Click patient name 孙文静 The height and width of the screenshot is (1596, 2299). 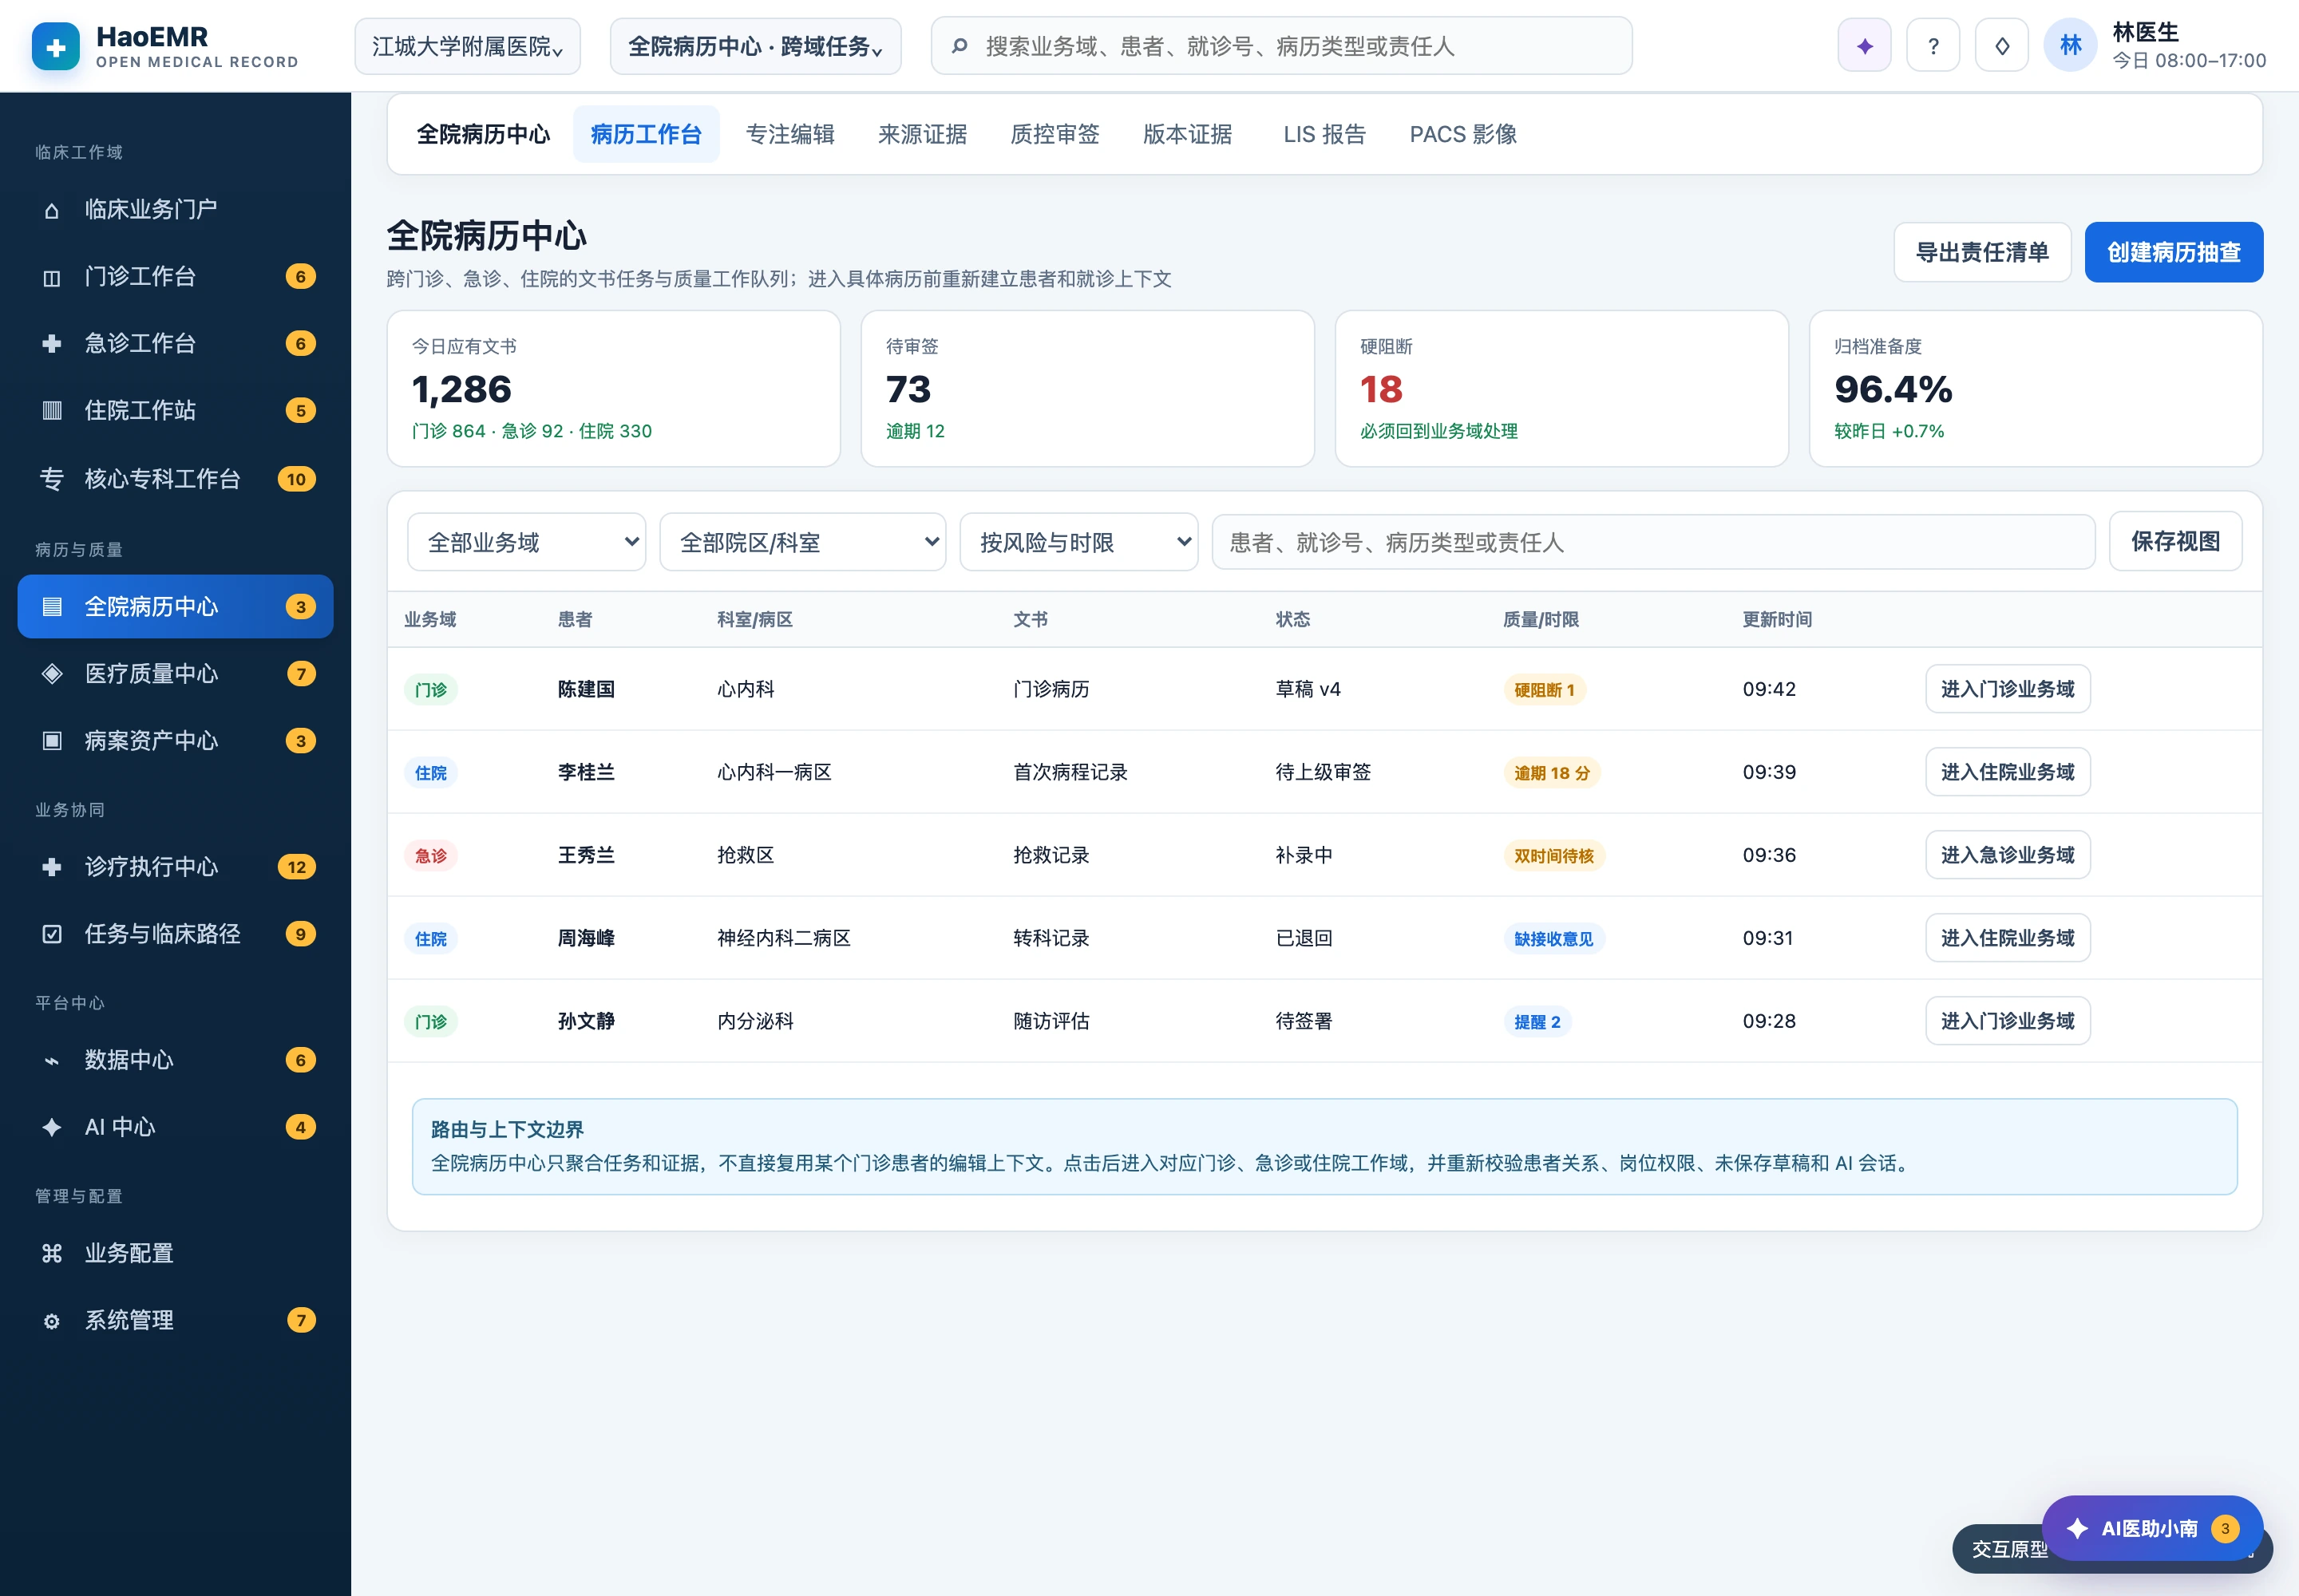click(586, 1021)
